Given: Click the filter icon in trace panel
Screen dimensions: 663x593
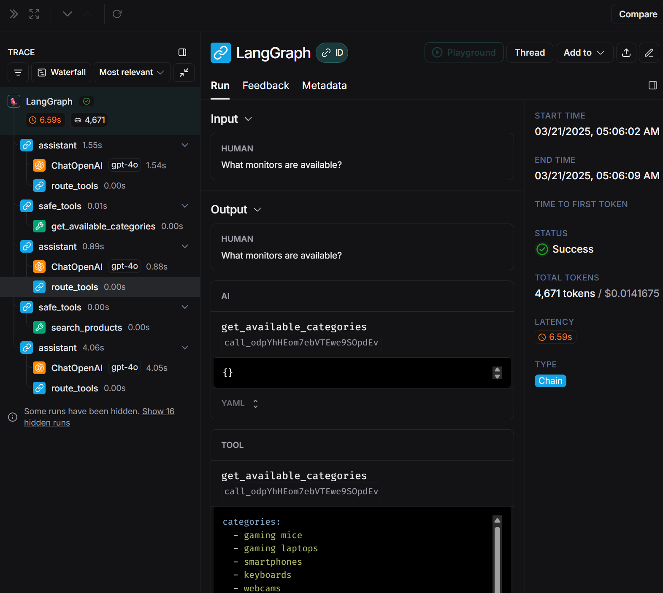Looking at the screenshot, I should 18,73.
